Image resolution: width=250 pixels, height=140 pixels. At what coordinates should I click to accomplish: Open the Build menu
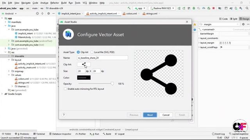[x=64, y=3]
